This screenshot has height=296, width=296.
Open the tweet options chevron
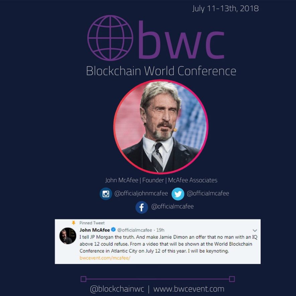tap(255, 230)
